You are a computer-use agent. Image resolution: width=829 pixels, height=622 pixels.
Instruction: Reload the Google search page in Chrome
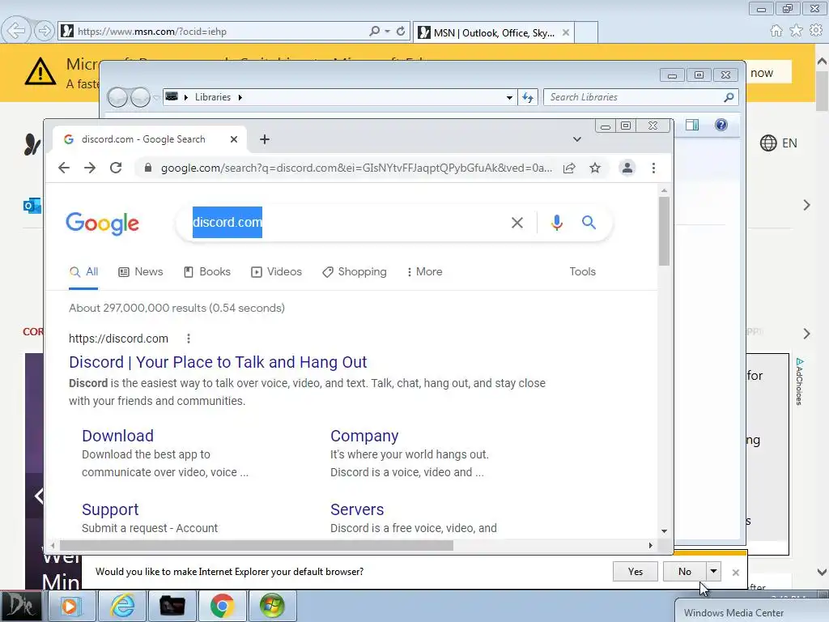(116, 168)
